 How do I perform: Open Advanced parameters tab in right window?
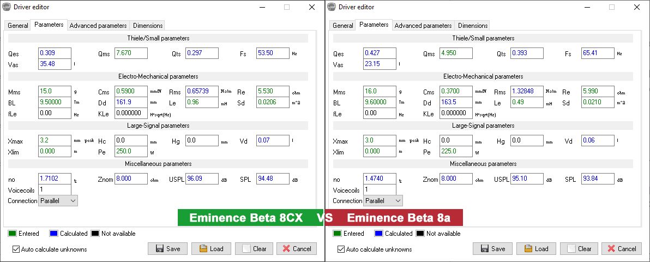pyautogui.click(x=423, y=25)
